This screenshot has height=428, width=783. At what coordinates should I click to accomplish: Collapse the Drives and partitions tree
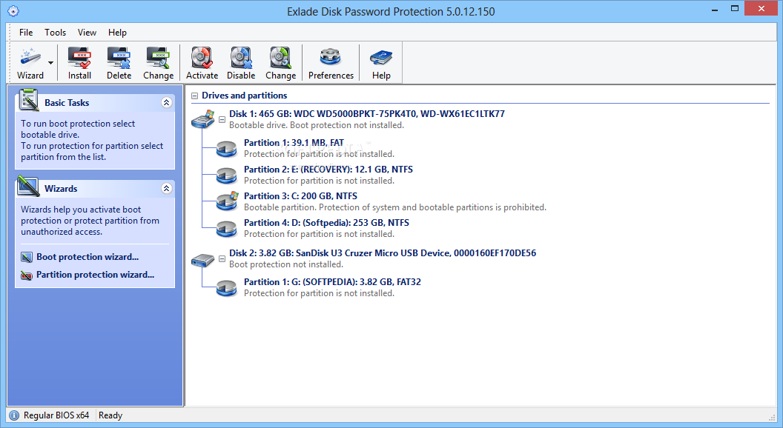coord(195,96)
